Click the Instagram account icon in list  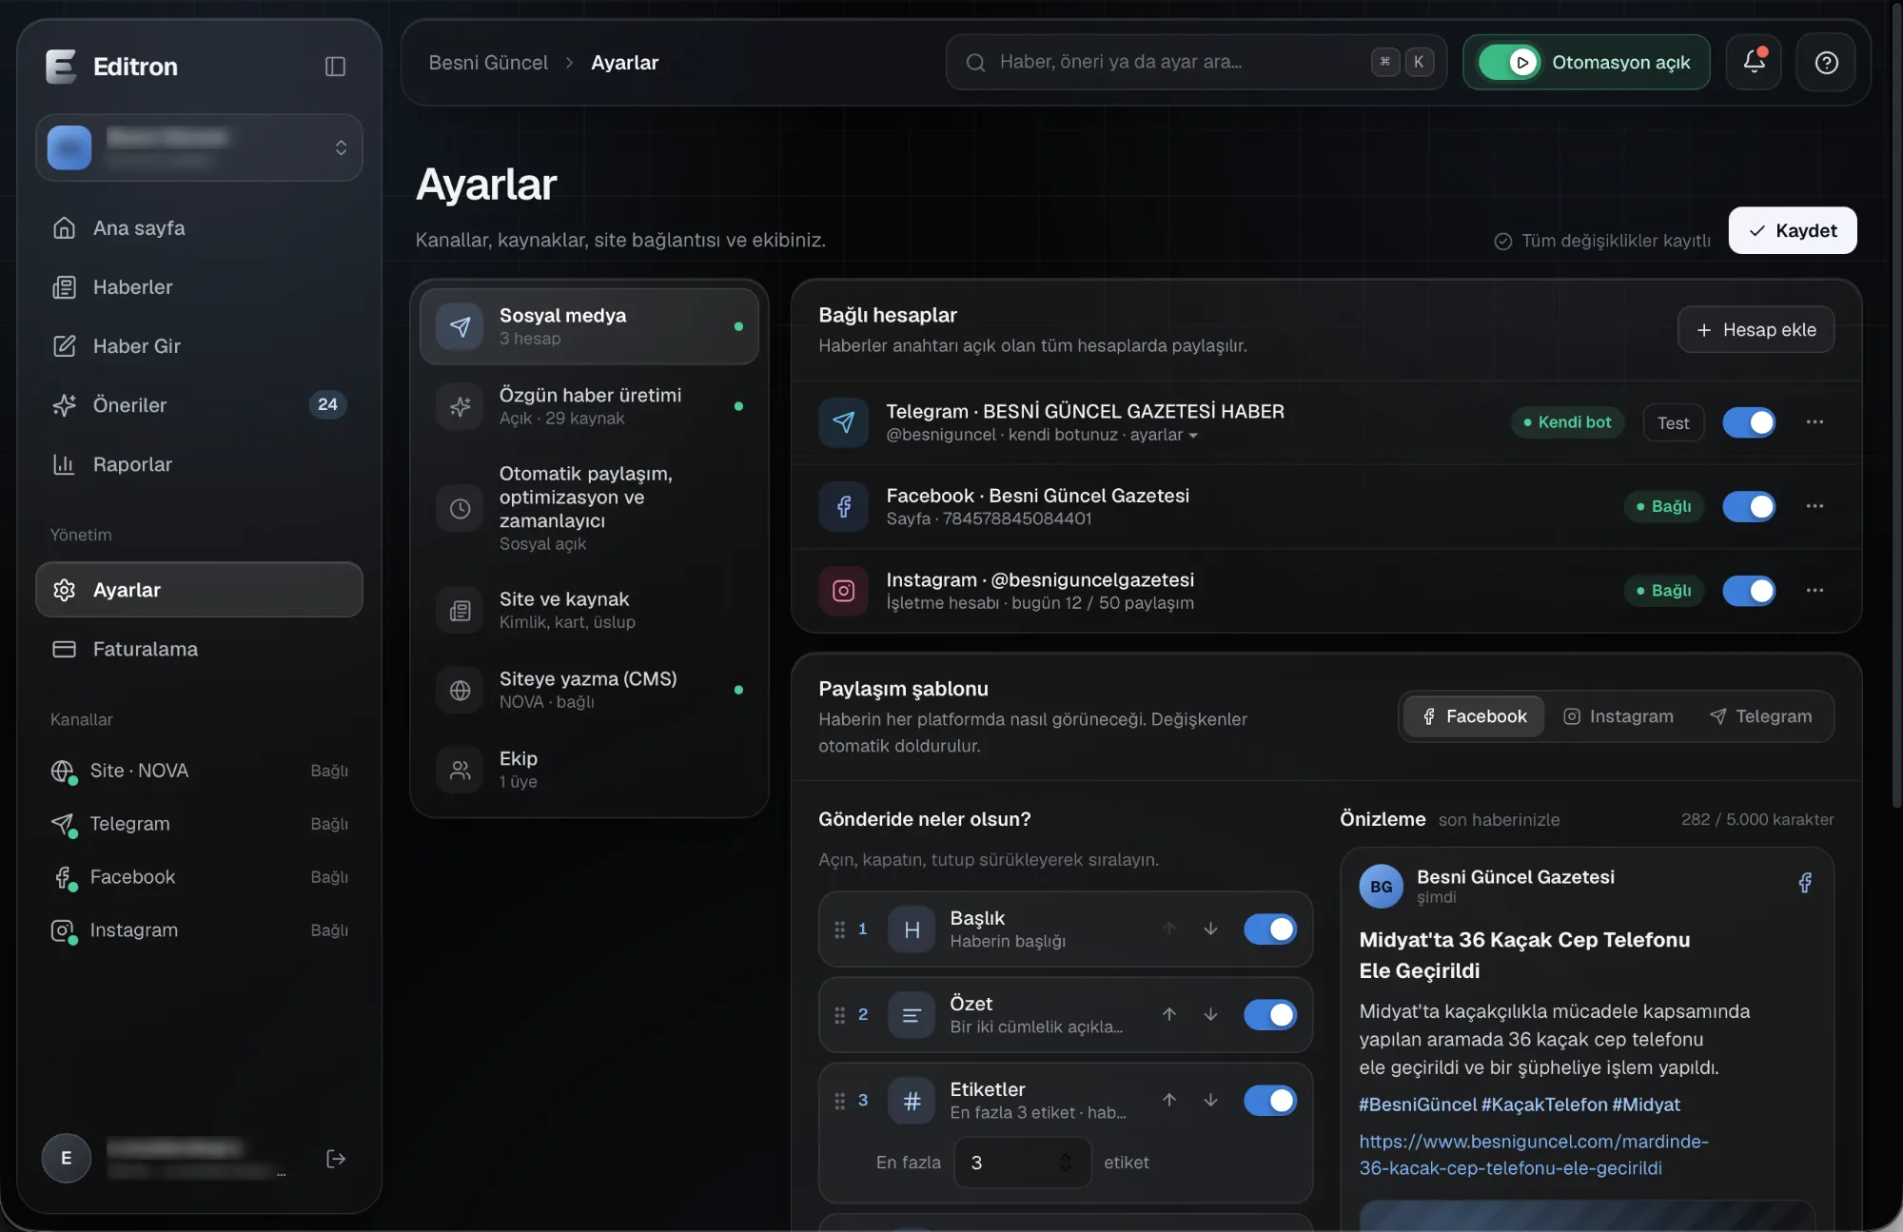[x=843, y=590]
